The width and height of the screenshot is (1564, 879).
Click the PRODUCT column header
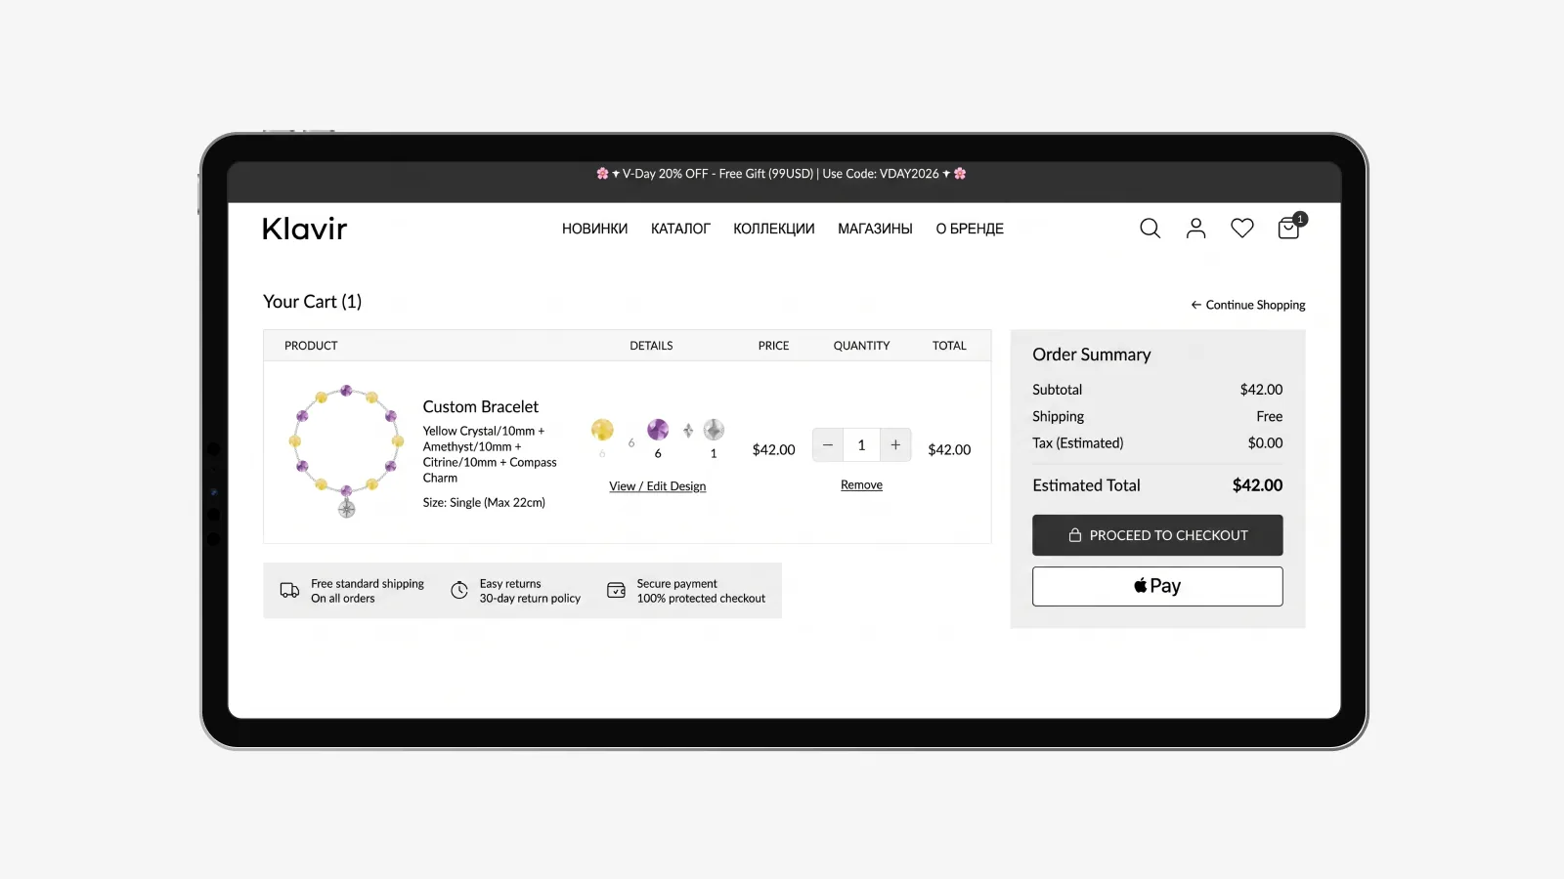(311, 346)
